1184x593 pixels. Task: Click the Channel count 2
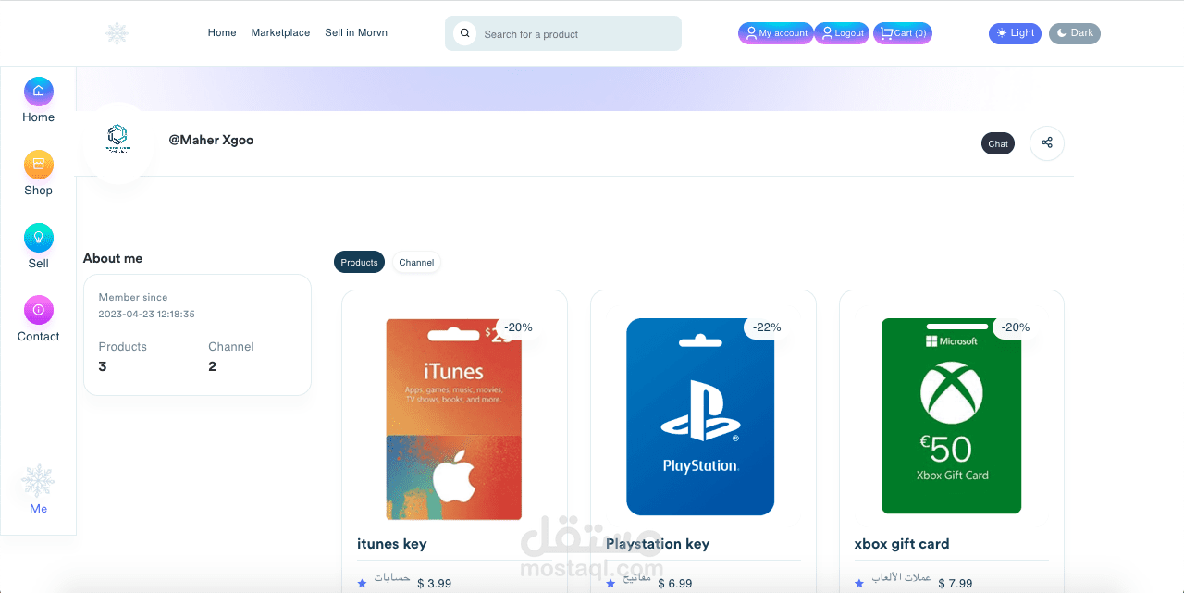tap(213, 366)
